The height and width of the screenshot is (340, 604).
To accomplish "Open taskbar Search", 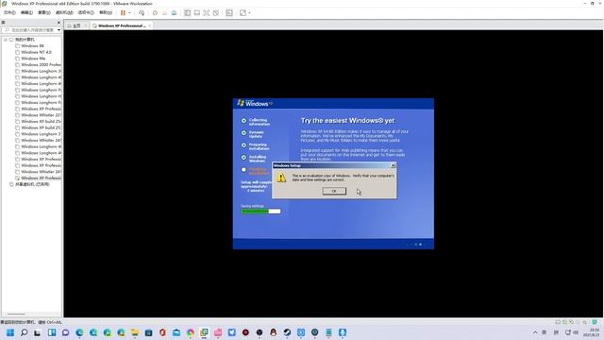I will 24,332.
